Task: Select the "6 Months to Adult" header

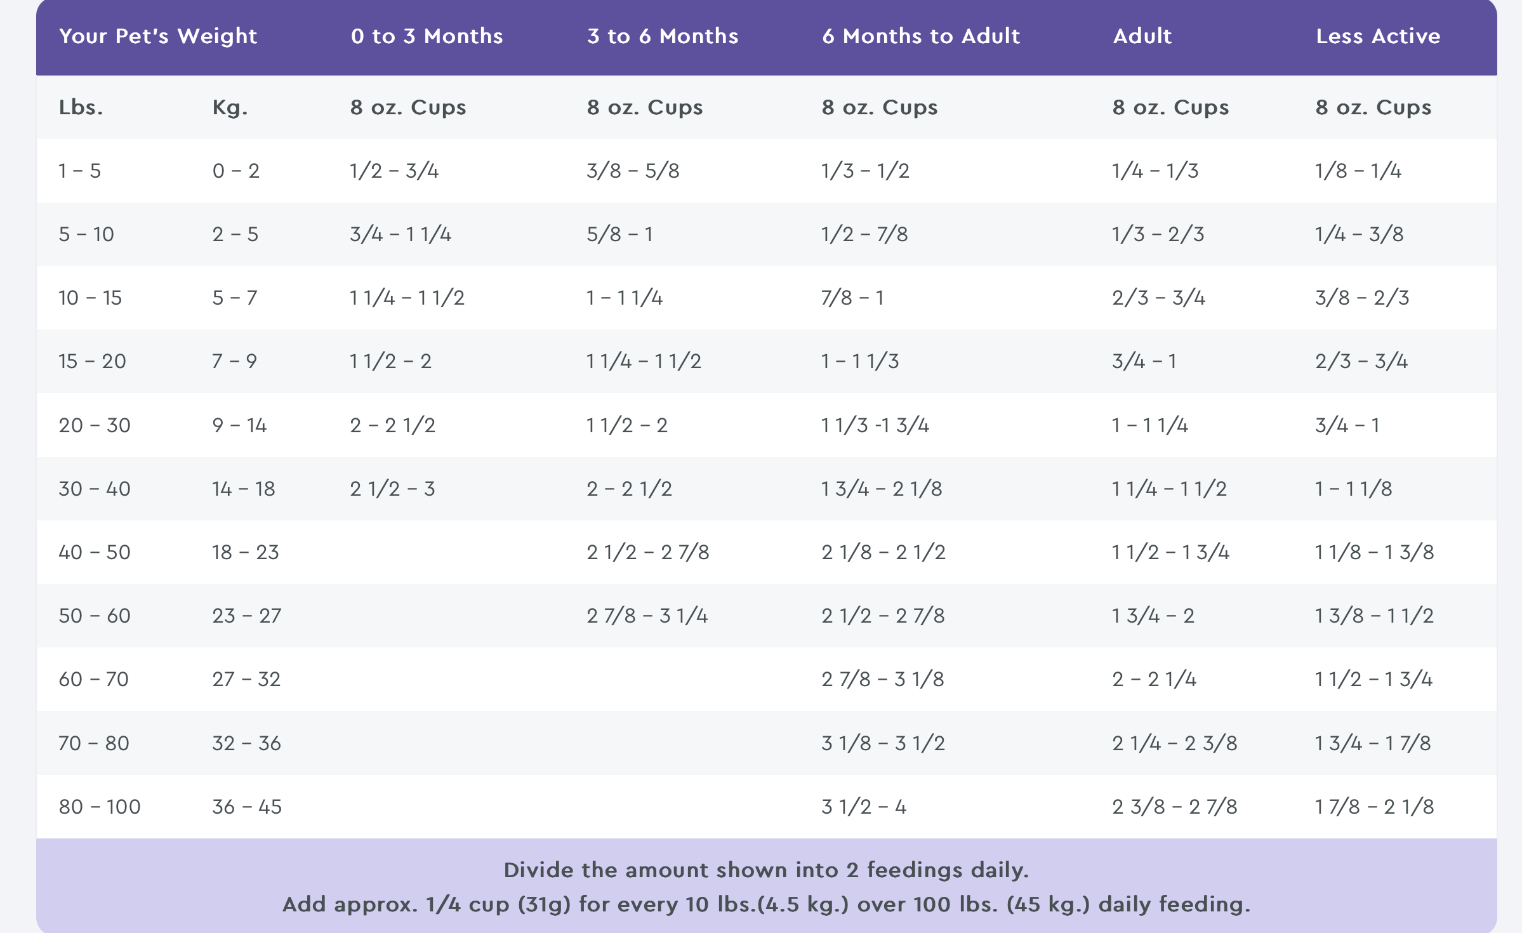Action: point(921,36)
